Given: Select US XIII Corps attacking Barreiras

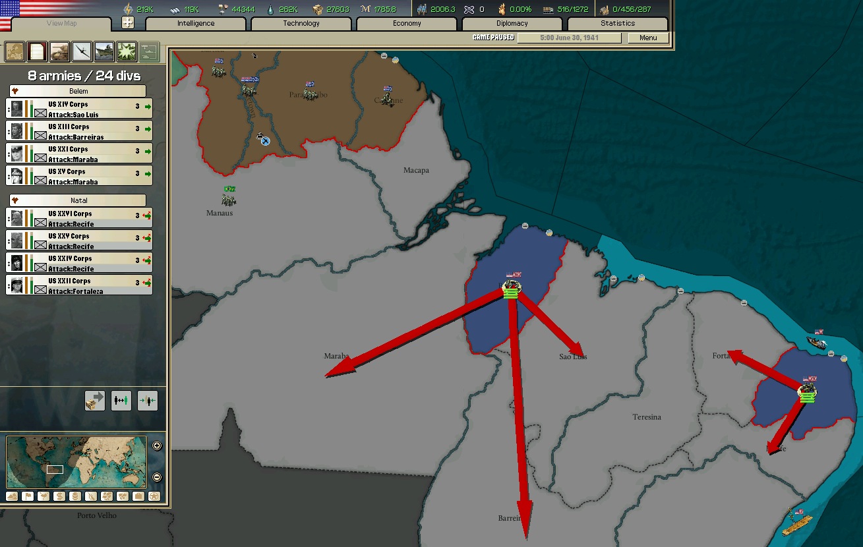Looking at the screenshot, I should (x=79, y=131).
